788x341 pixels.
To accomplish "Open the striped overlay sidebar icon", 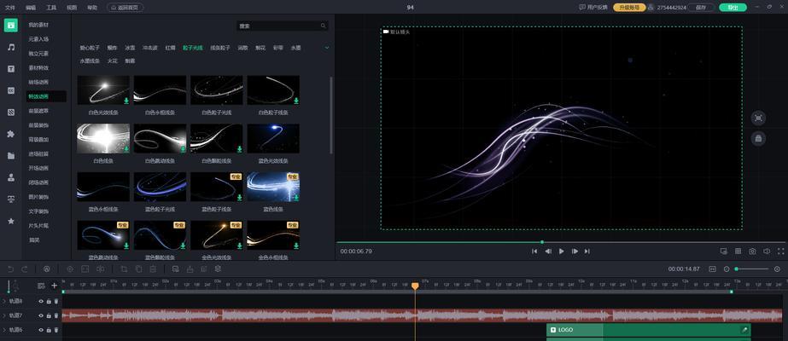I will (x=11, y=112).
